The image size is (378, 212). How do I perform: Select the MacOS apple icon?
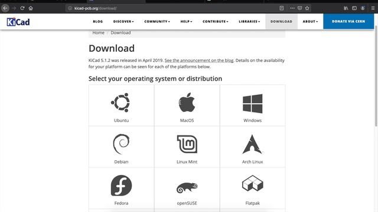[x=187, y=102]
